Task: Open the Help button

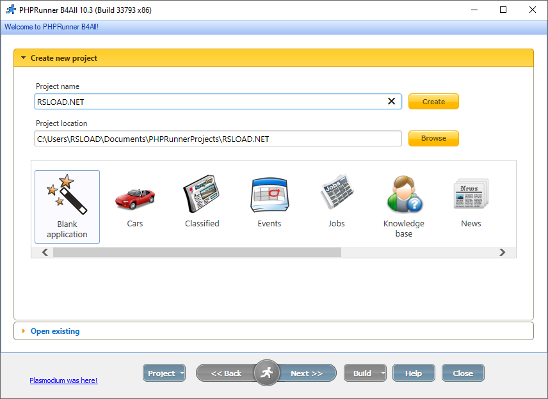Action: point(414,373)
